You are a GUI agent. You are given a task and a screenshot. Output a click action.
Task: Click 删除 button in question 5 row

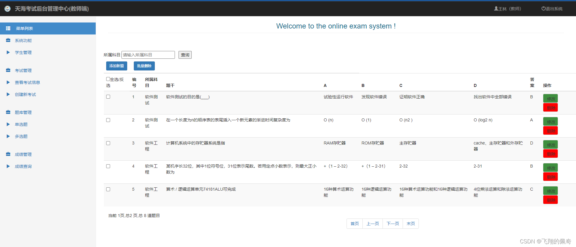point(550,200)
